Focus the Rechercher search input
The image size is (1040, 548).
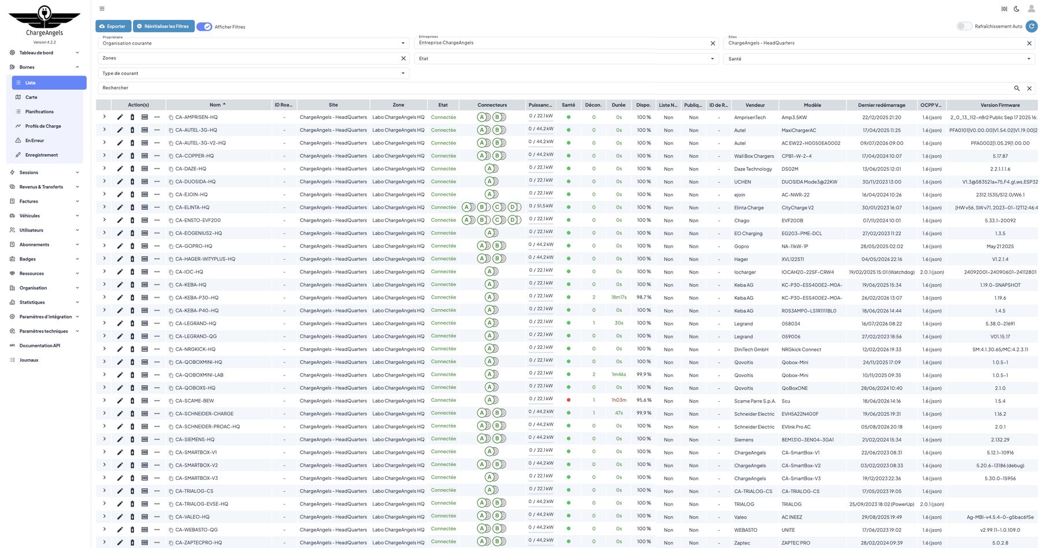pos(555,88)
